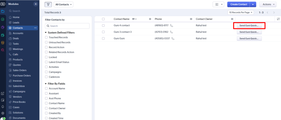The image size is (281, 120).
Task: Open the purple Analytics icon in left rail
Action: [3, 27]
